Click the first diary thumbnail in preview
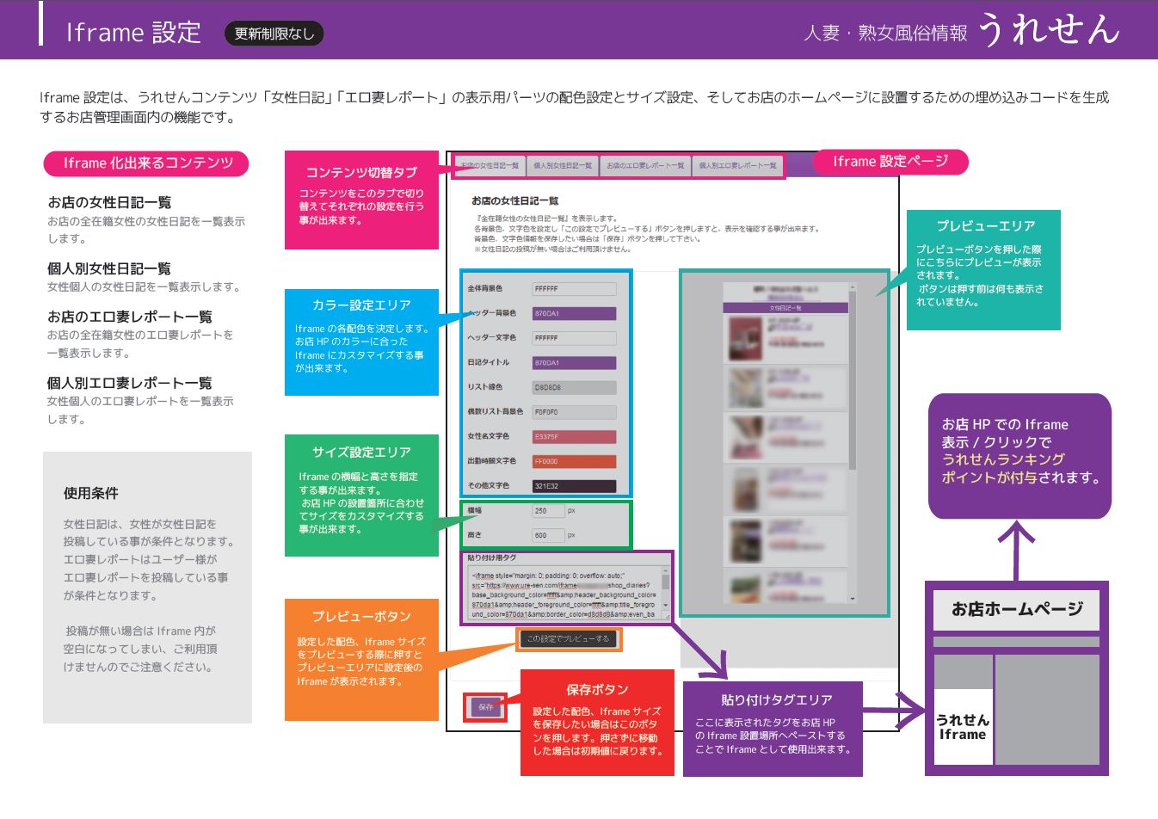This screenshot has height=819, width=1158. pos(744,337)
